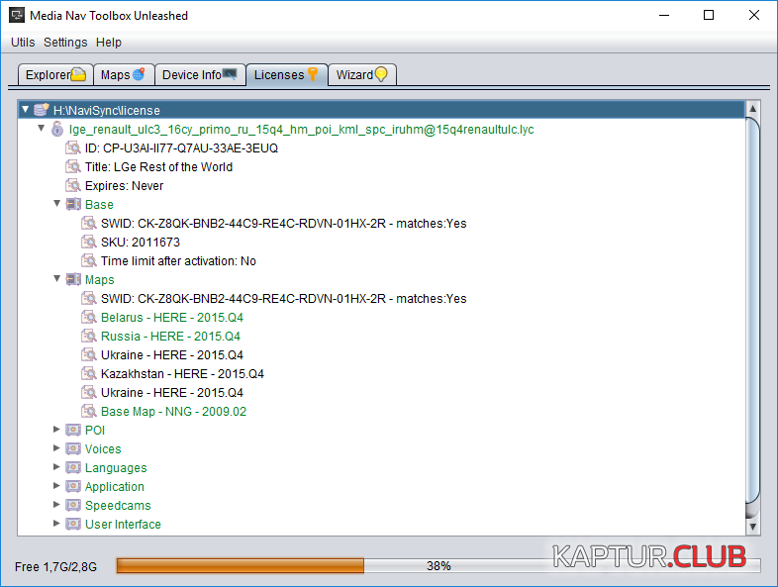Click the vertical scrollbar thumb
The height and width of the screenshot is (587, 778).
click(752, 312)
